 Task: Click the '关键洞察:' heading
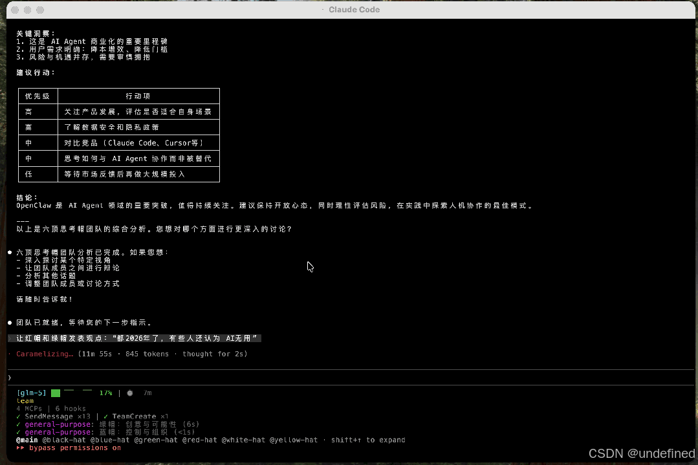[36, 34]
